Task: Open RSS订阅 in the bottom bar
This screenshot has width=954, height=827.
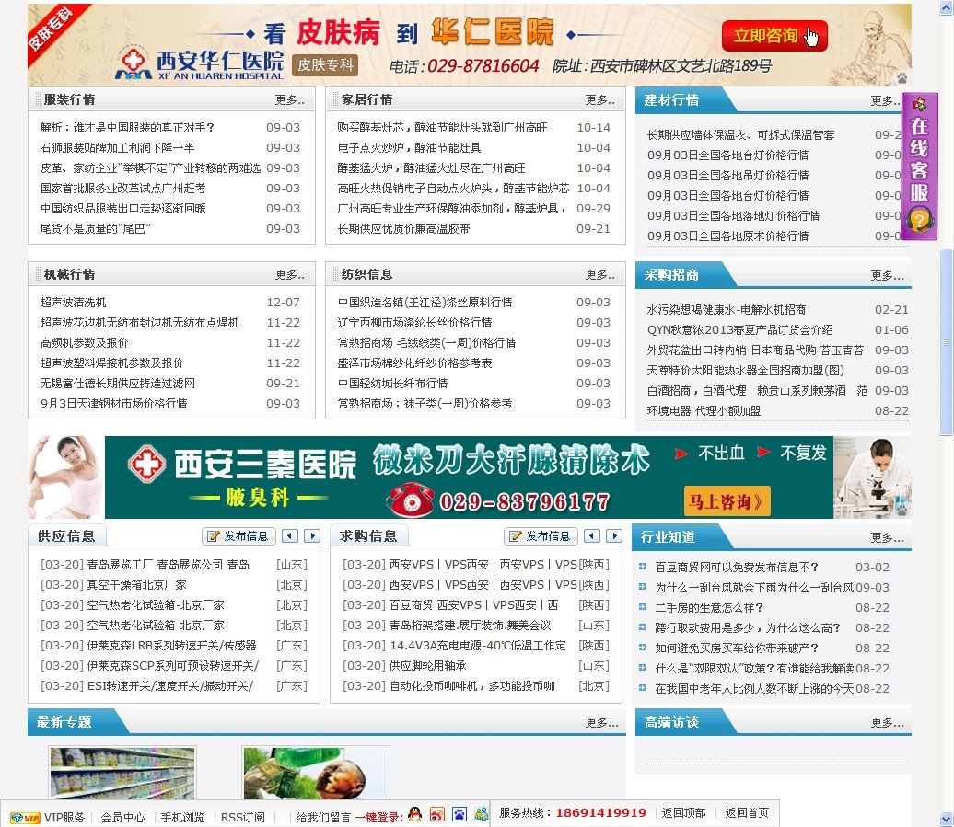Action: coord(243,818)
